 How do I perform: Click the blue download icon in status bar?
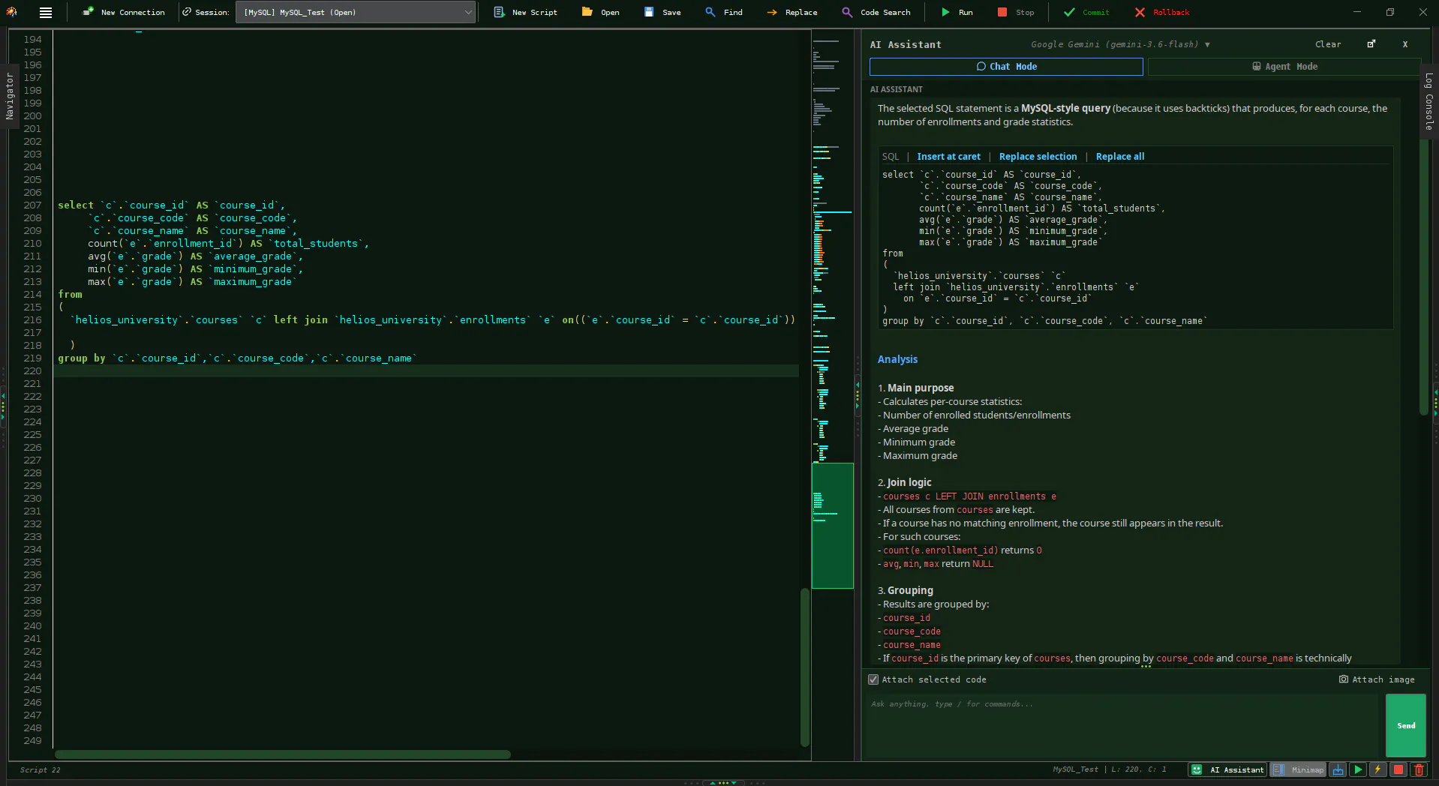[1338, 769]
